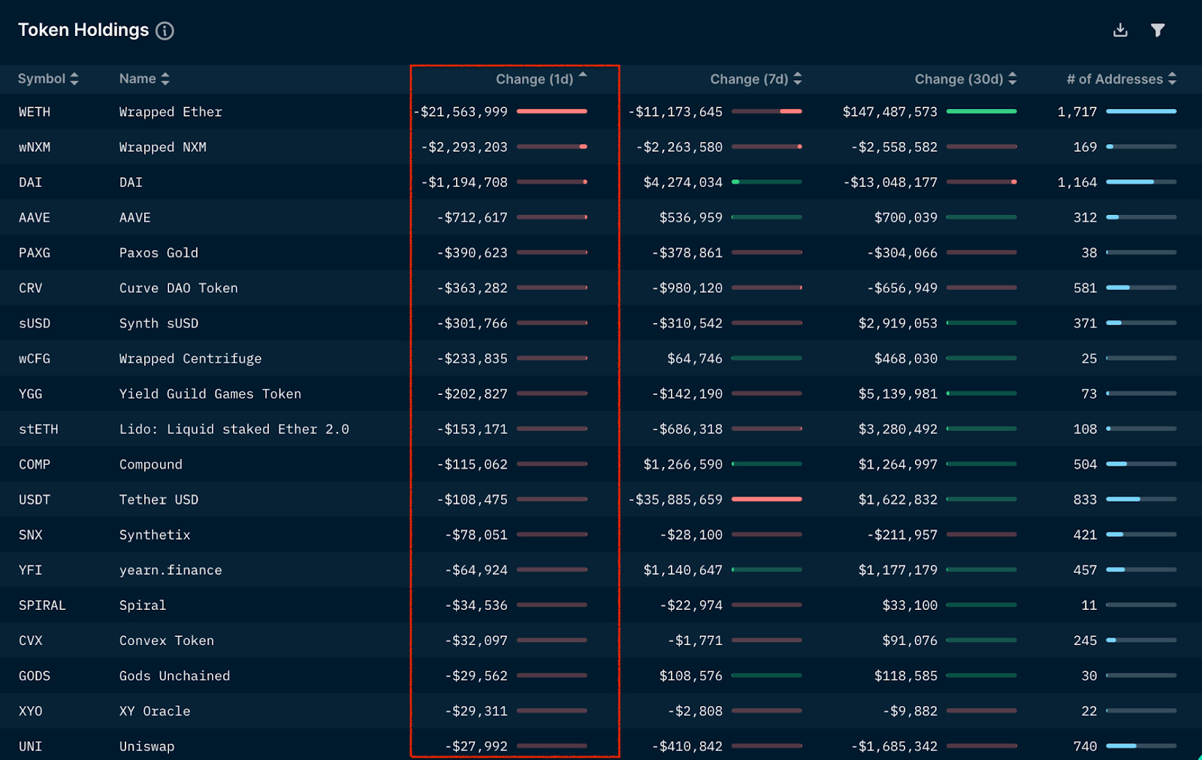Click the SPIRAL symbol cell
1202x760 pixels.
(x=42, y=605)
